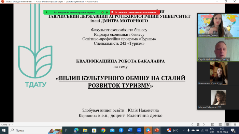Switch input language РУС UKR
This screenshot has width=239, height=134.
click(212, 130)
